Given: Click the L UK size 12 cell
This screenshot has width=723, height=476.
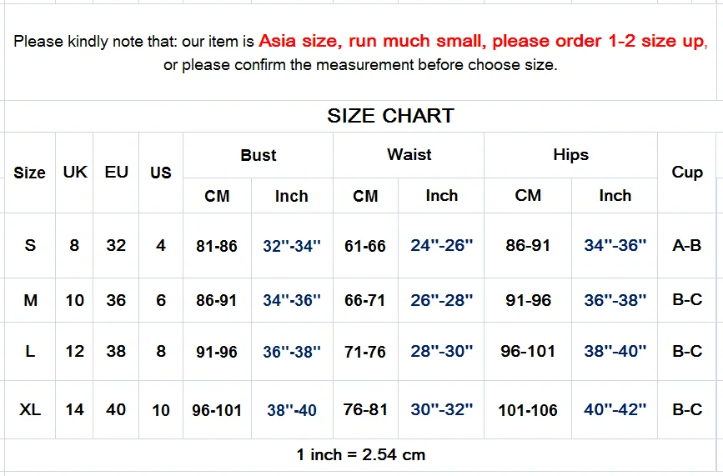Looking at the screenshot, I should click(75, 352).
